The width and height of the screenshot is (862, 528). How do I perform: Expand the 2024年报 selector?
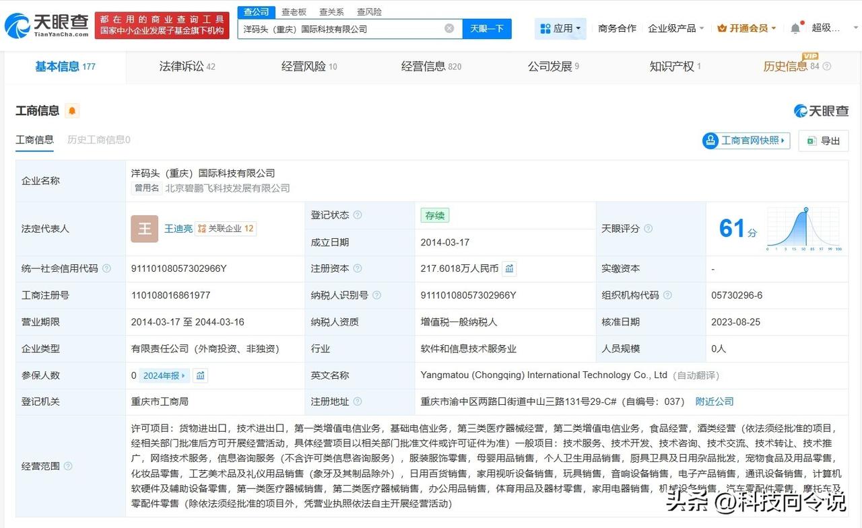tap(164, 375)
